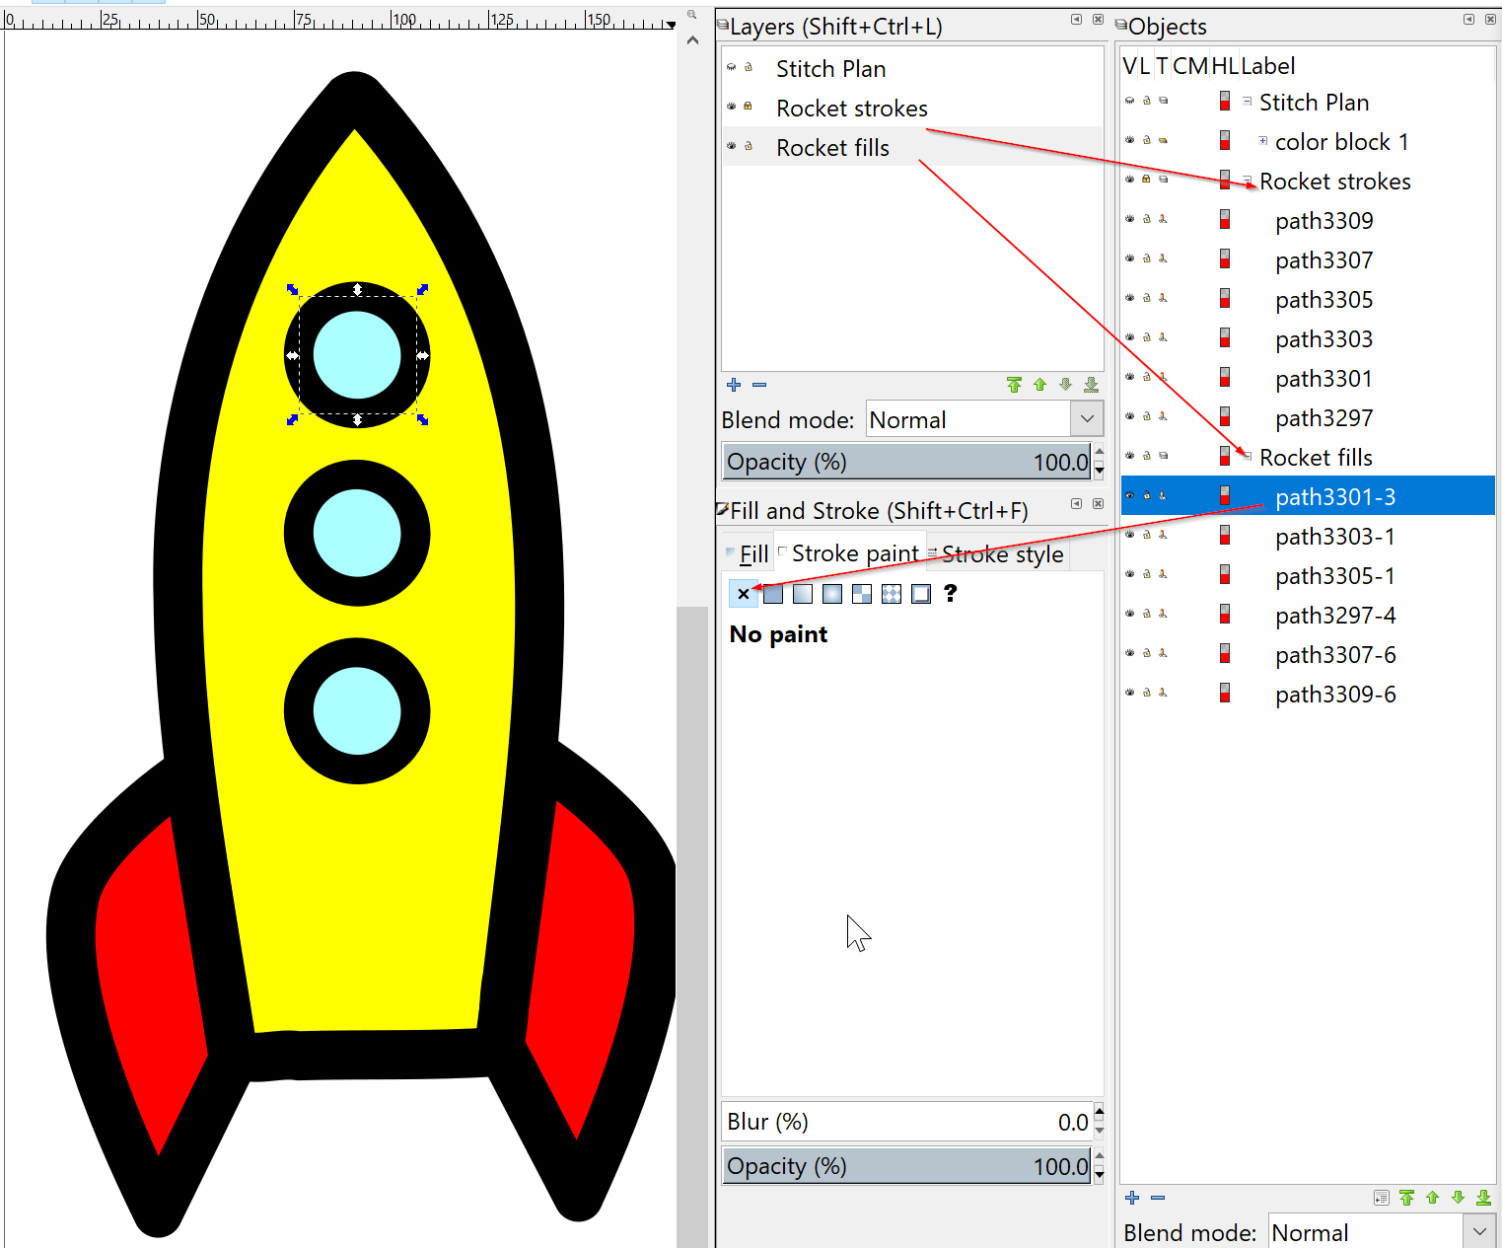Raise layer to top in Layers panel
This screenshot has height=1248, width=1502.
(x=1014, y=385)
